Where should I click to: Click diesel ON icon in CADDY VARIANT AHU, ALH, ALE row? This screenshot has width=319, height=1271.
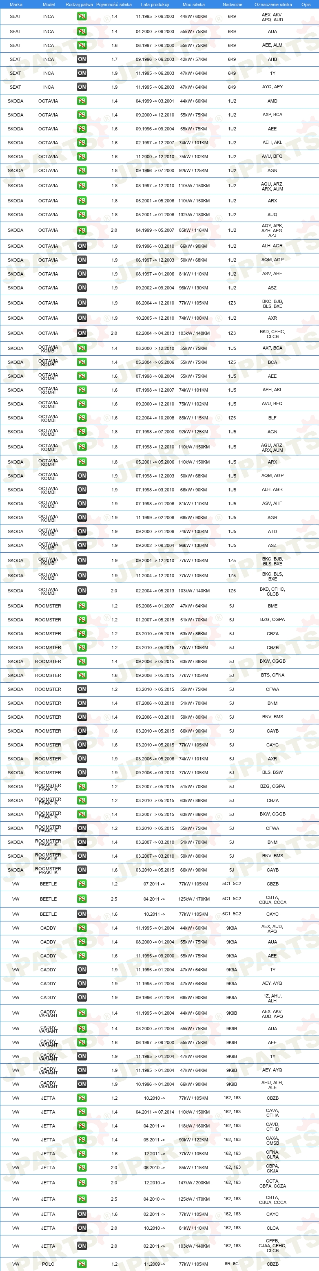click(82, 1084)
